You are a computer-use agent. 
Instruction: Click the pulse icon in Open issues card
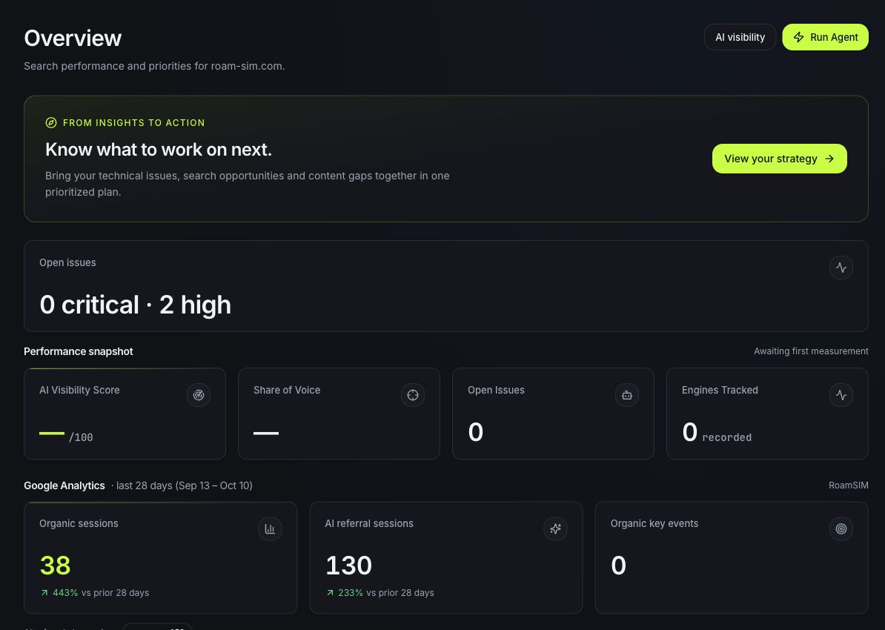click(841, 268)
